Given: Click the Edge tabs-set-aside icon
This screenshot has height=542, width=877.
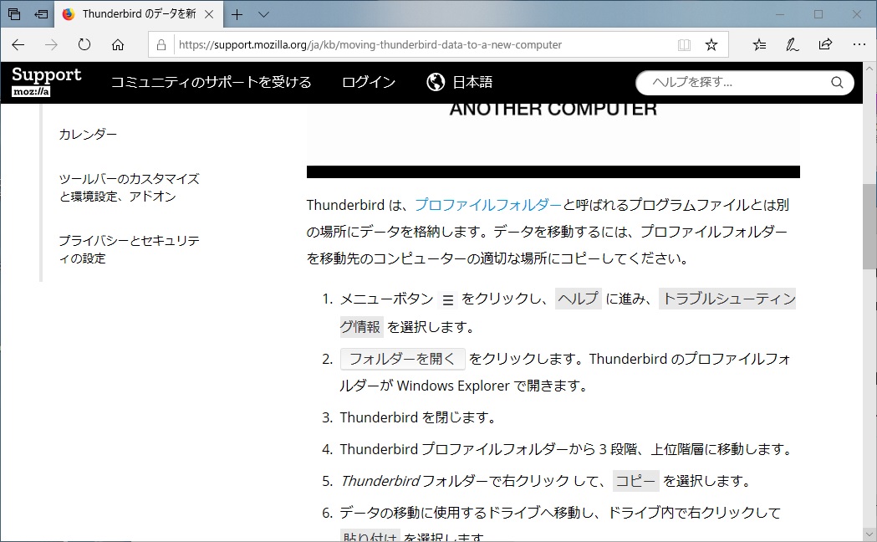Looking at the screenshot, I should point(14,14).
